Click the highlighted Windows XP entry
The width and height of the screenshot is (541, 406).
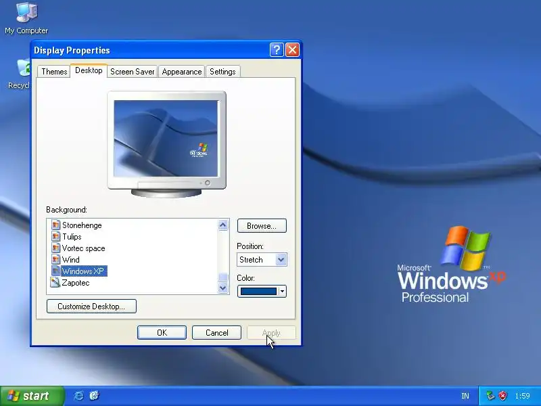[84, 271]
